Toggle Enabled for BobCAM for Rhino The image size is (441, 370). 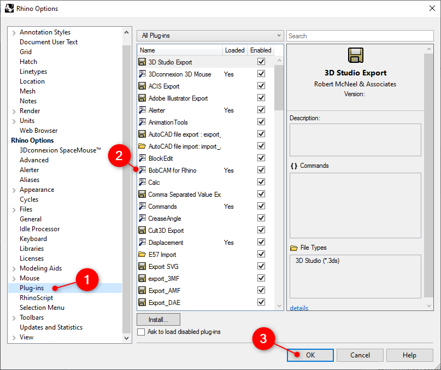click(261, 170)
